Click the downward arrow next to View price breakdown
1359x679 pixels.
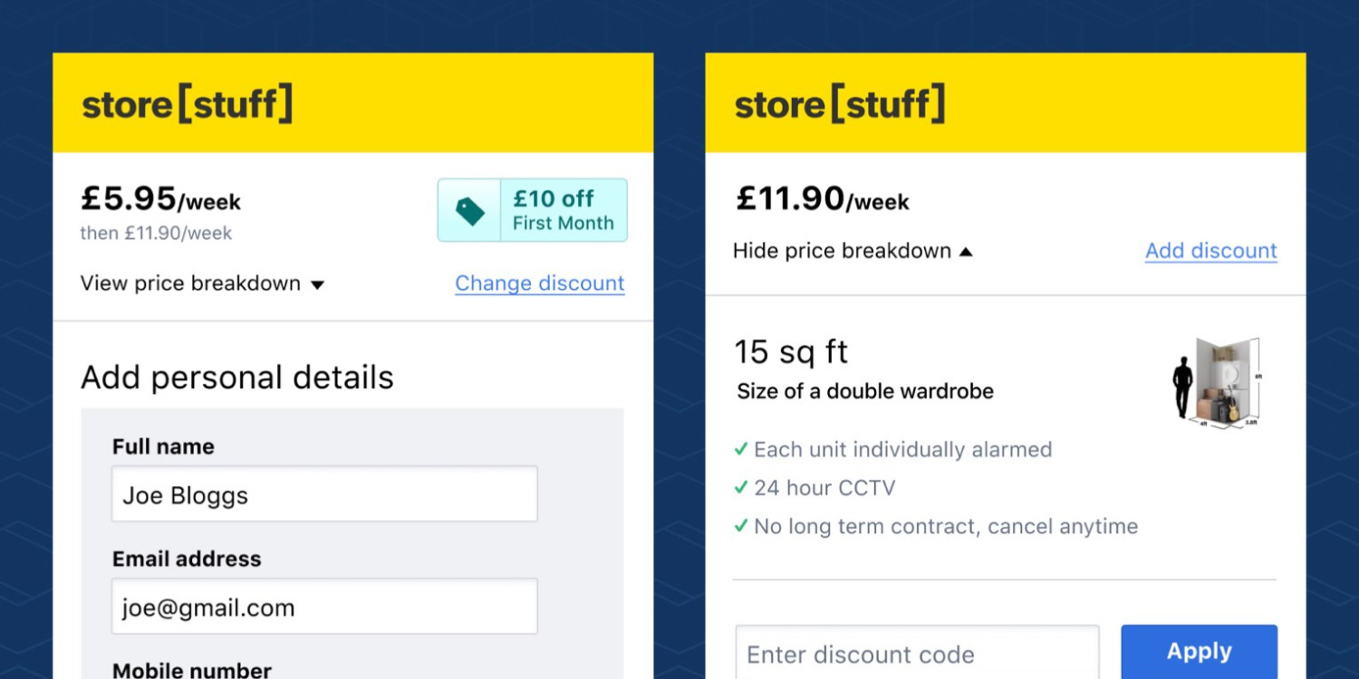(318, 284)
